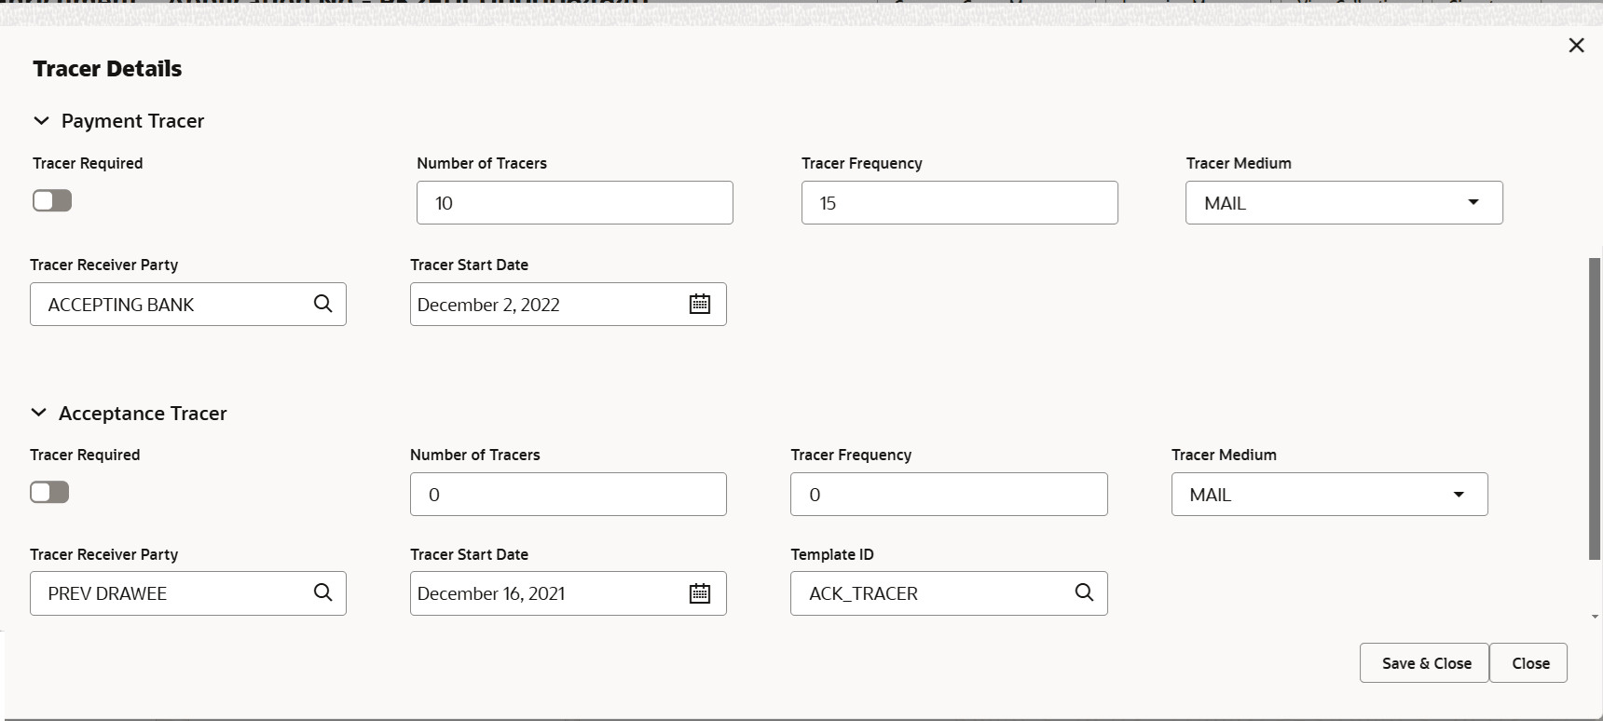
Task: Enable Payment Tracer Required toggle
Action: [52, 200]
